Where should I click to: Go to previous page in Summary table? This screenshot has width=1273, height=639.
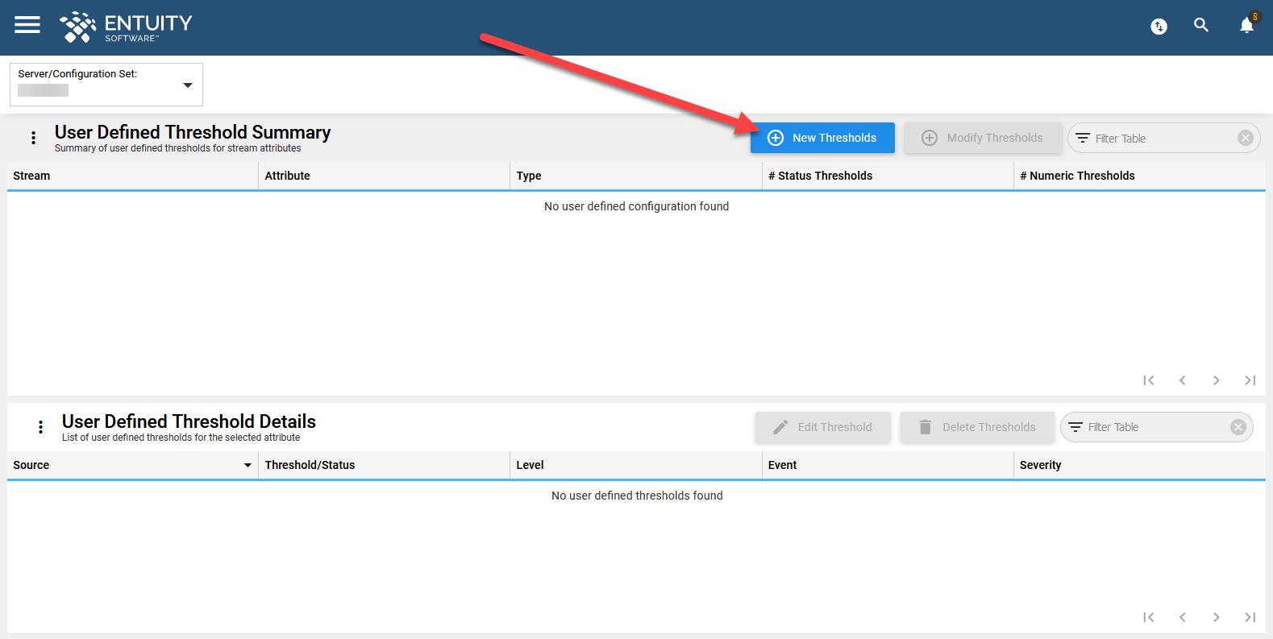point(1183,380)
